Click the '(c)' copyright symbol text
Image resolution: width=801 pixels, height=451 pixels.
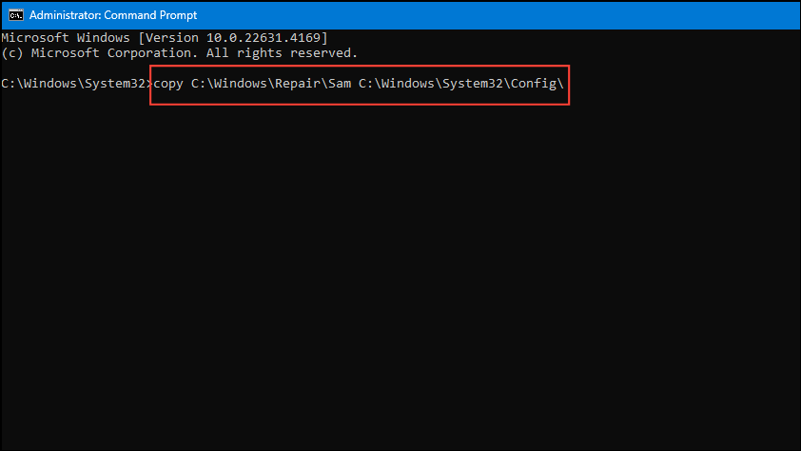12,53
